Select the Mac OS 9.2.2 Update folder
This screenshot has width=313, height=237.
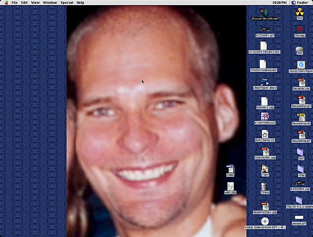[x=299, y=200]
